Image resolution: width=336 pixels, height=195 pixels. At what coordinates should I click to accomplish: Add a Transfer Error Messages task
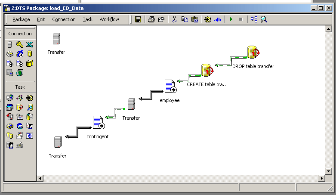[30, 126]
